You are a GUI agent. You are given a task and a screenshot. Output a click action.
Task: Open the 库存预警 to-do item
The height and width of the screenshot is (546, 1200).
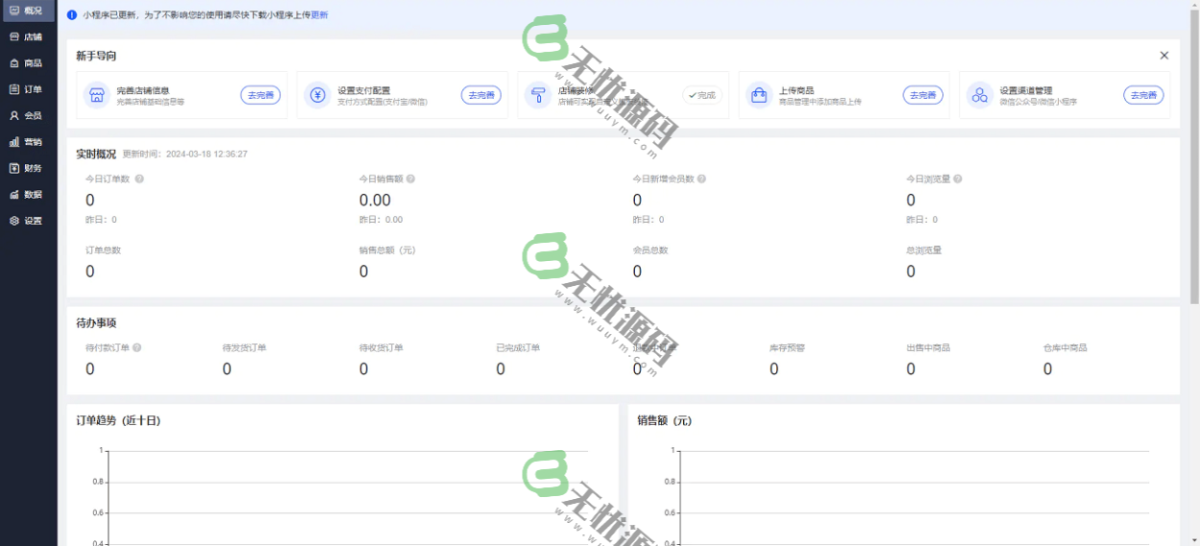tap(788, 347)
